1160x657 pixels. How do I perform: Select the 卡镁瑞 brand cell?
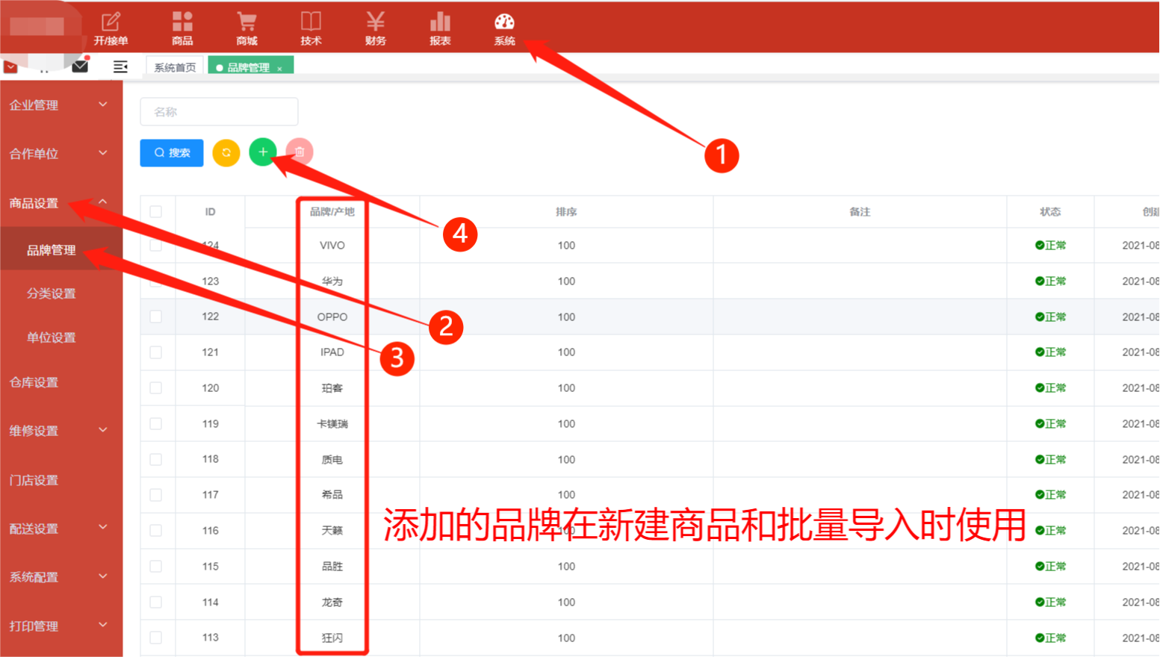pyautogui.click(x=332, y=424)
